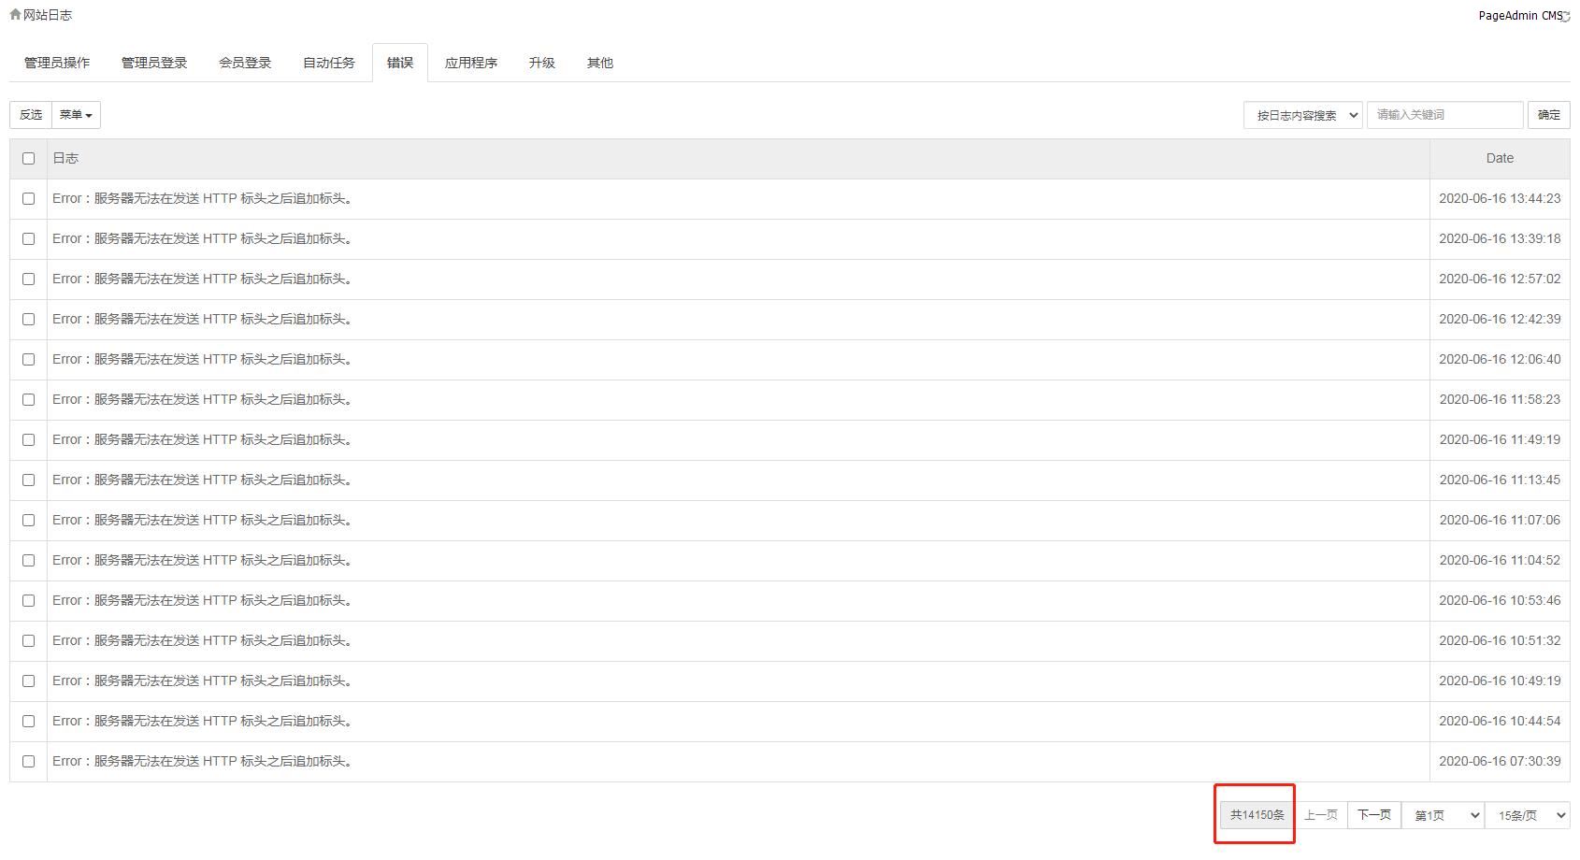Click the 反选 button

31,114
